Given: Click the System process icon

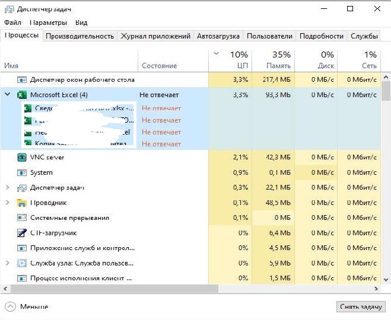Looking at the screenshot, I should [x=22, y=172].
